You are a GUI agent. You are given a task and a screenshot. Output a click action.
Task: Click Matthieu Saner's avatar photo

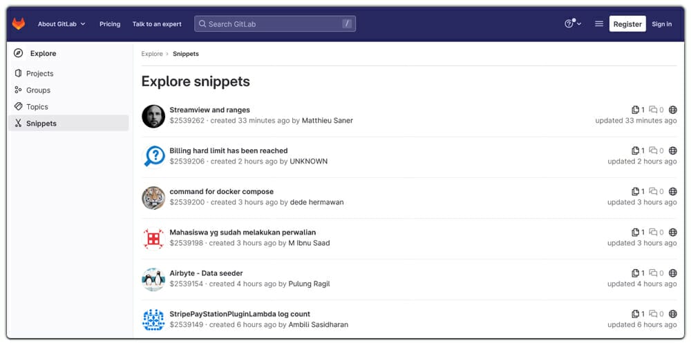coord(153,116)
